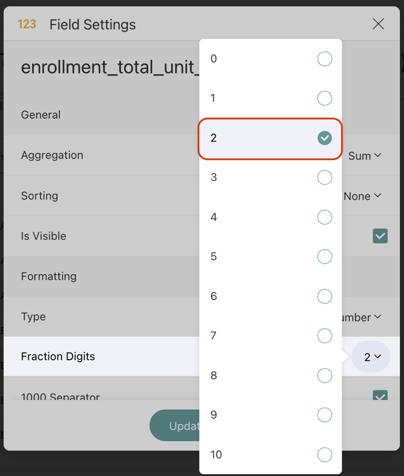The height and width of the screenshot is (476, 404).
Task: Open the Type format dropdown
Action: pyautogui.click(x=362, y=317)
